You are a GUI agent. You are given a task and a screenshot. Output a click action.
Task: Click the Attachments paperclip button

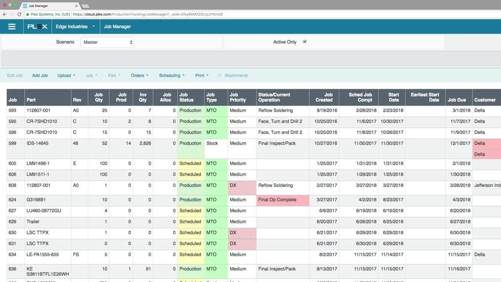(233, 76)
